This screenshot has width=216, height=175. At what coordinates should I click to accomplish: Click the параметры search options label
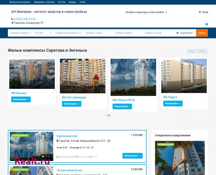pos(186,33)
